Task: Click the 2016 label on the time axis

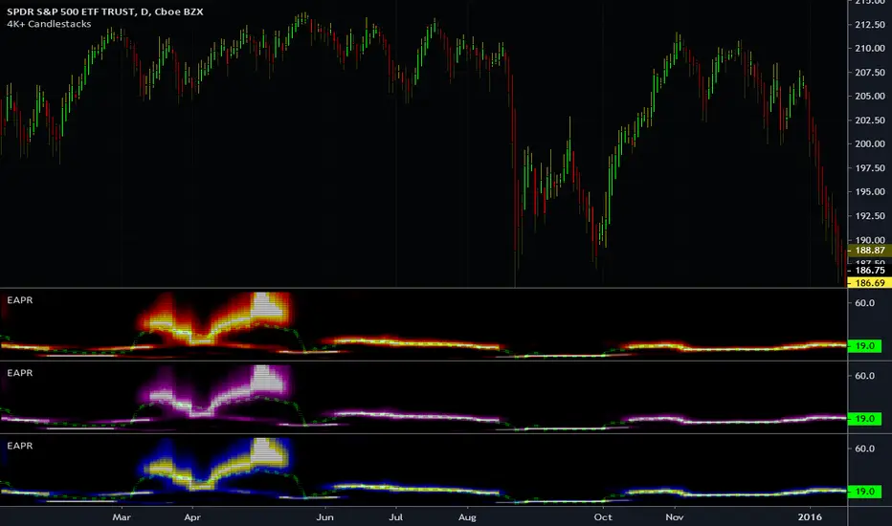Action: pyautogui.click(x=810, y=516)
